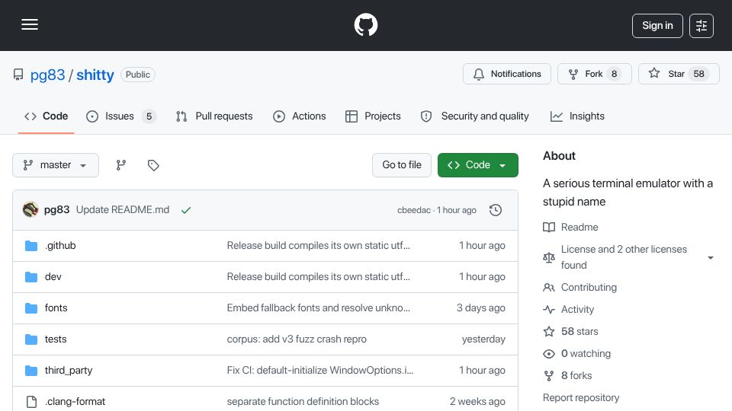Click the Go to file button

402,165
